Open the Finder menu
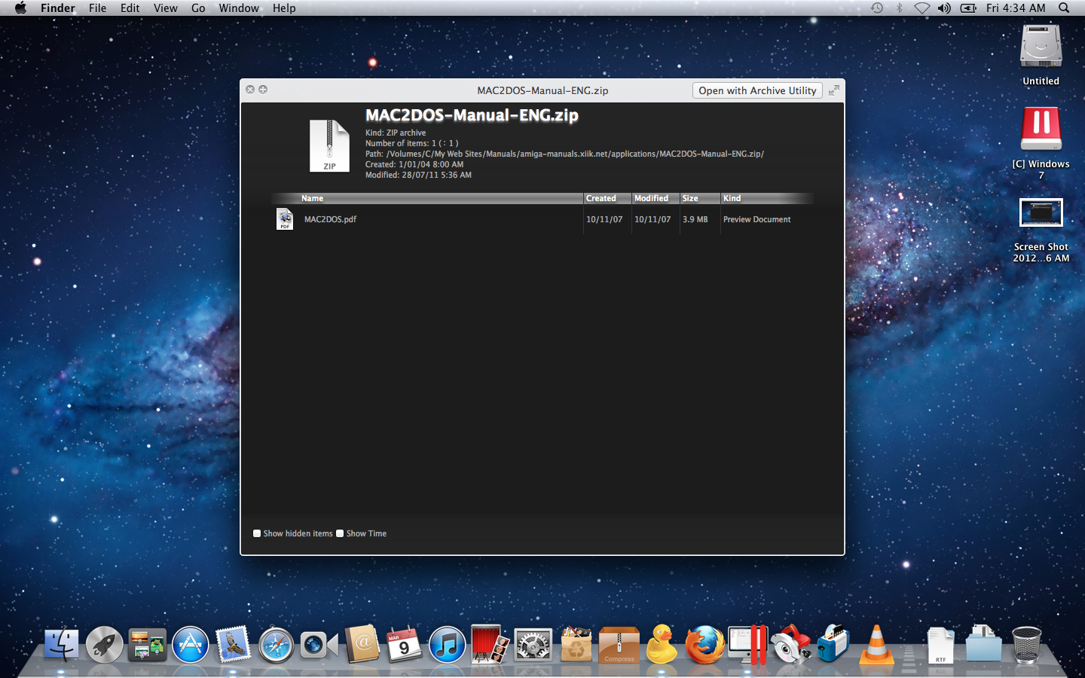1085x678 pixels. click(58, 8)
